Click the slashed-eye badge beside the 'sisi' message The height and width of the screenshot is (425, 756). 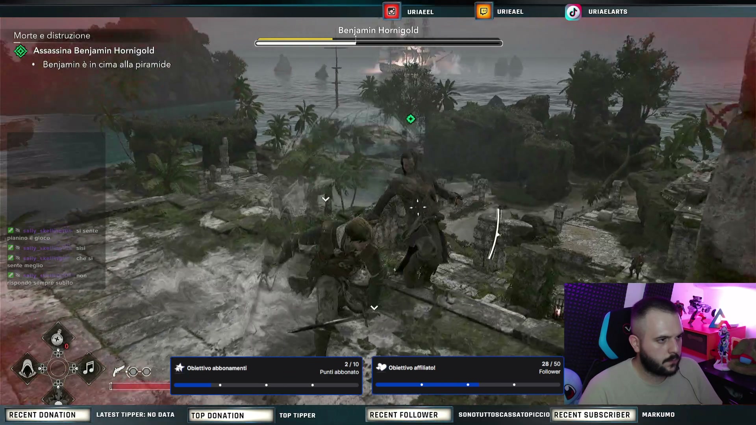18,248
